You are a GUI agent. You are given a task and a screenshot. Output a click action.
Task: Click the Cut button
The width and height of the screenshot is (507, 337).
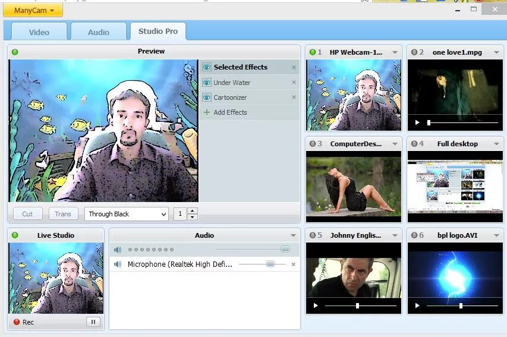coord(27,214)
